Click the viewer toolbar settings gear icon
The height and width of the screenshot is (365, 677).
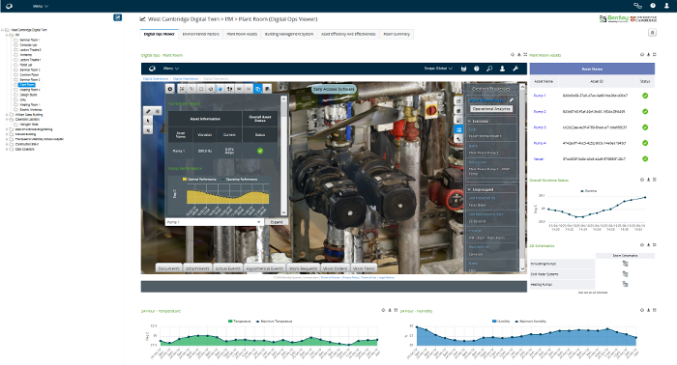click(x=170, y=89)
